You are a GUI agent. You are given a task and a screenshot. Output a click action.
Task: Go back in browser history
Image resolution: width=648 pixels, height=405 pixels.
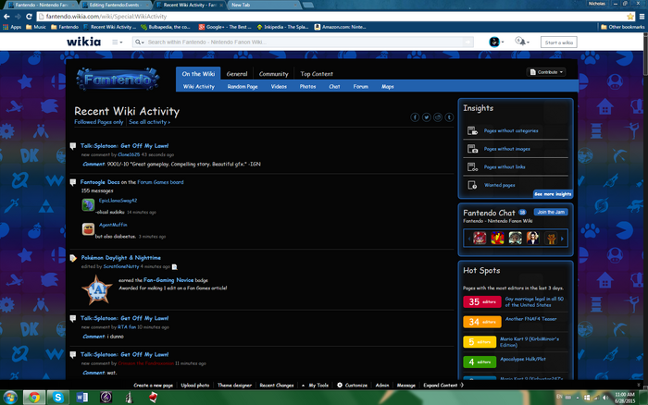pyautogui.click(x=6, y=17)
